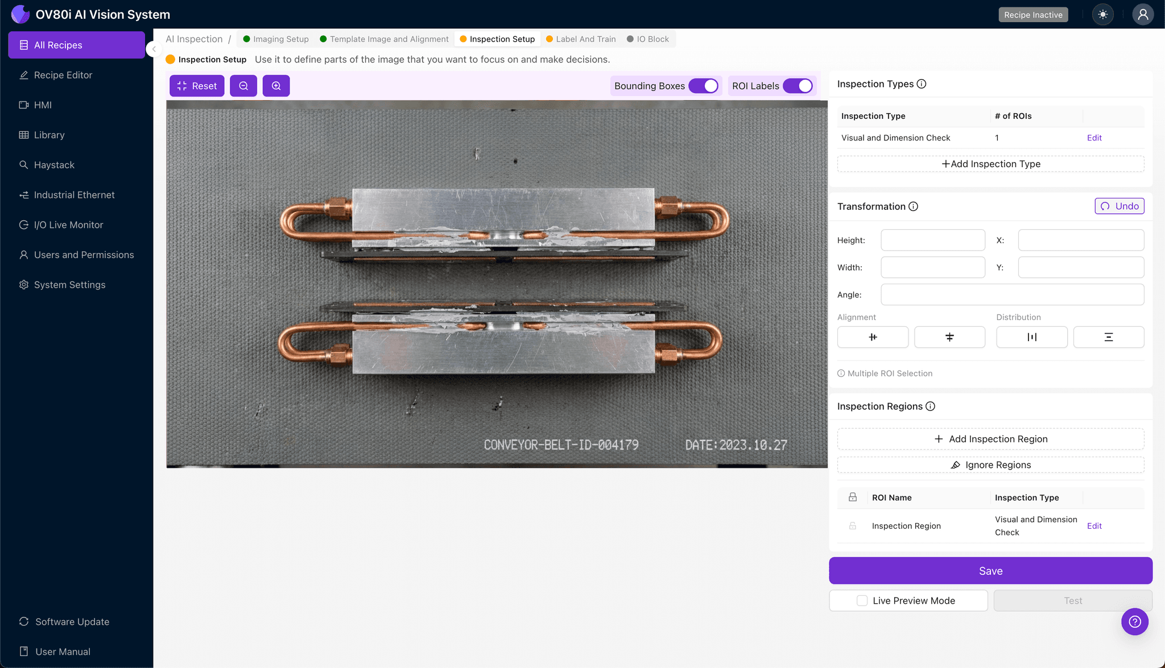Apply vertical distribution to selected ROIs
This screenshot has width=1165, height=668.
pos(1108,337)
